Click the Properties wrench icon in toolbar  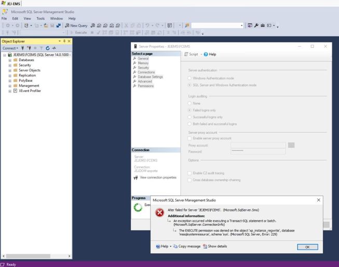(256, 26)
